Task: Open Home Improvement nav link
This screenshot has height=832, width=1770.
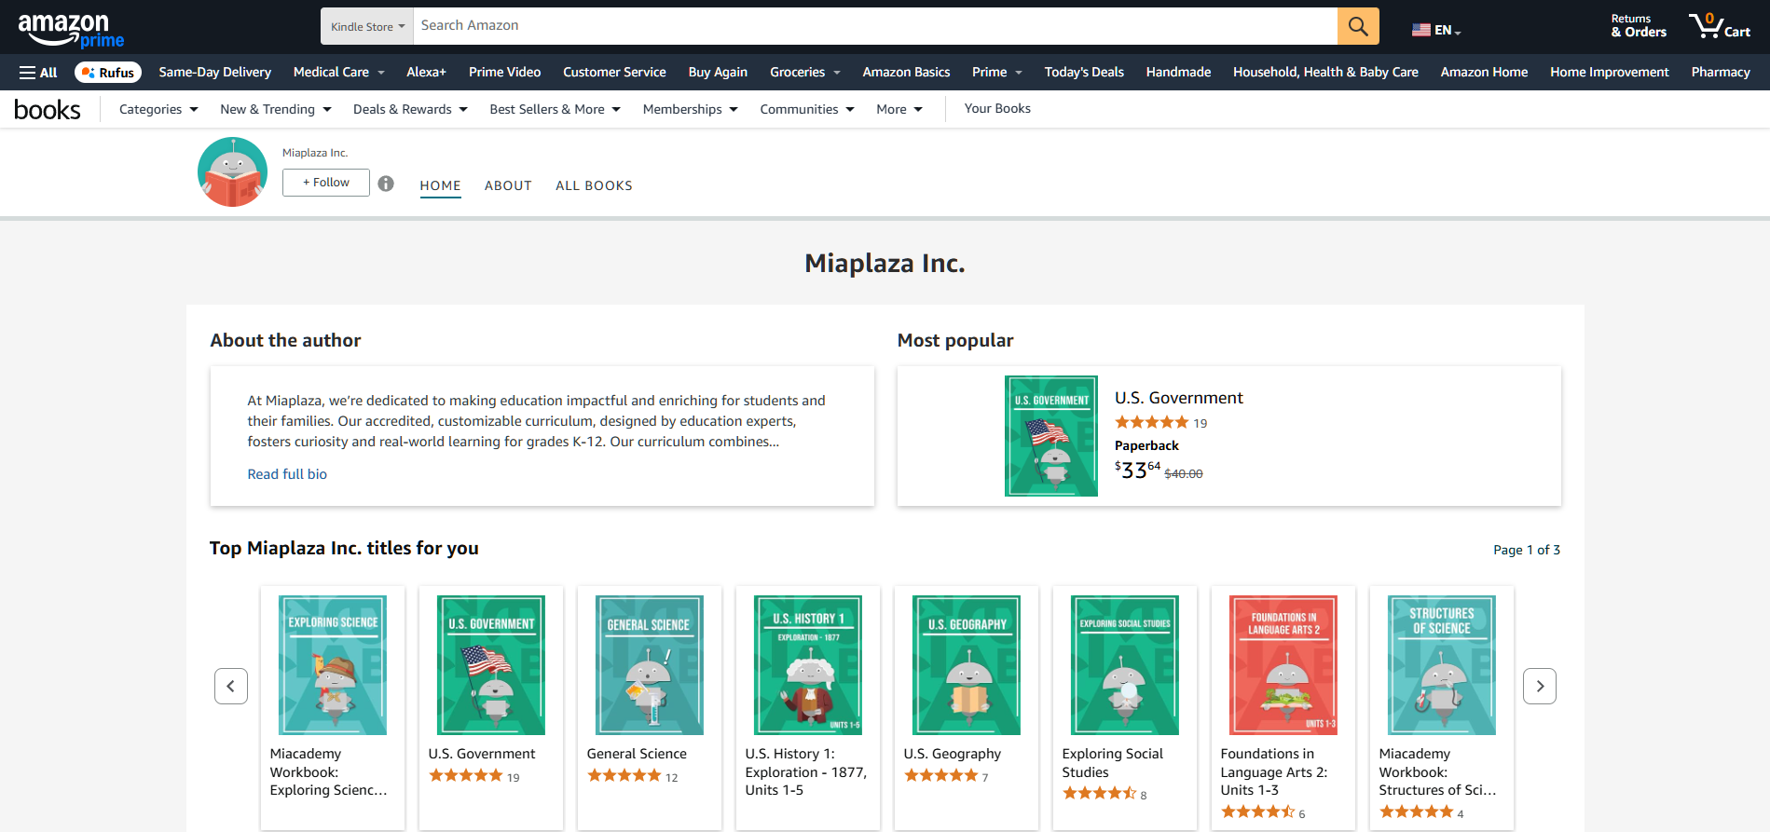Action: tap(1610, 72)
